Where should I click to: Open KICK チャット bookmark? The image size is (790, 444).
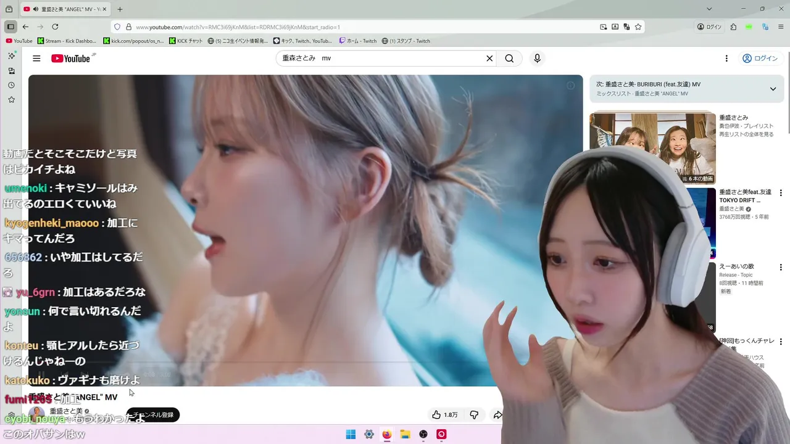pos(186,41)
